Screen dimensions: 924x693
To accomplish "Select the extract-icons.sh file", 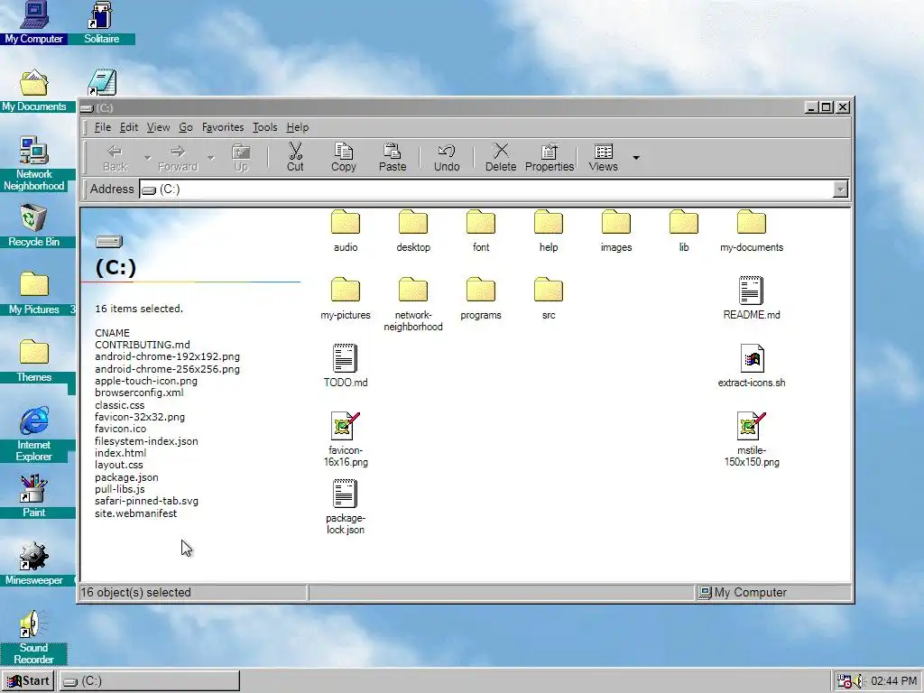I will [x=752, y=365].
